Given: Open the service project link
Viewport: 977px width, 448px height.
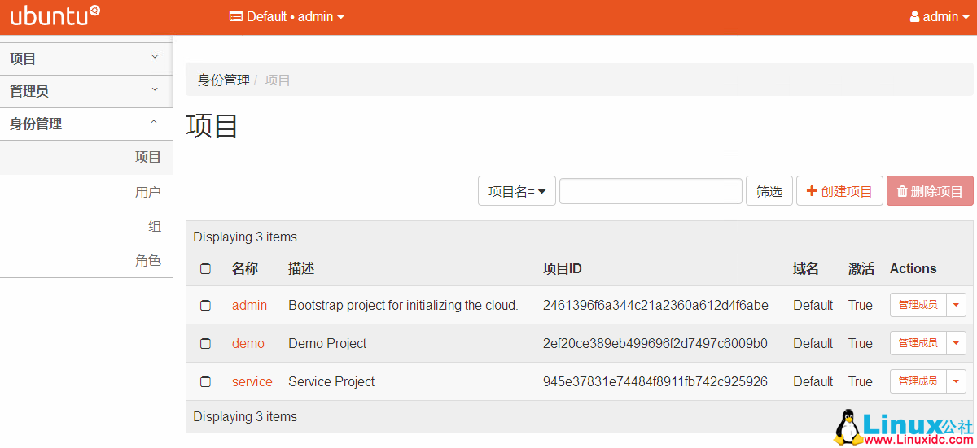Looking at the screenshot, I should click(x=252, y=381).
